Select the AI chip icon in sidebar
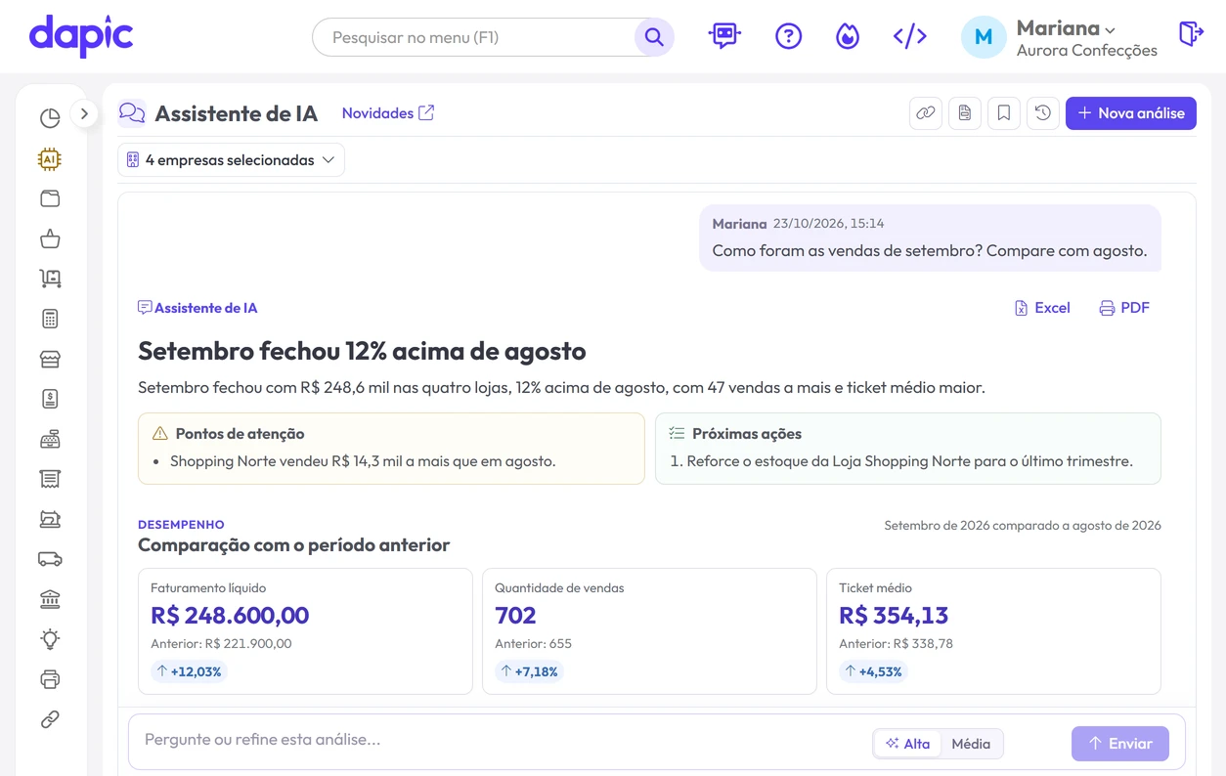The width and height of the screenshot is (1226, 776). click(50, 158)
